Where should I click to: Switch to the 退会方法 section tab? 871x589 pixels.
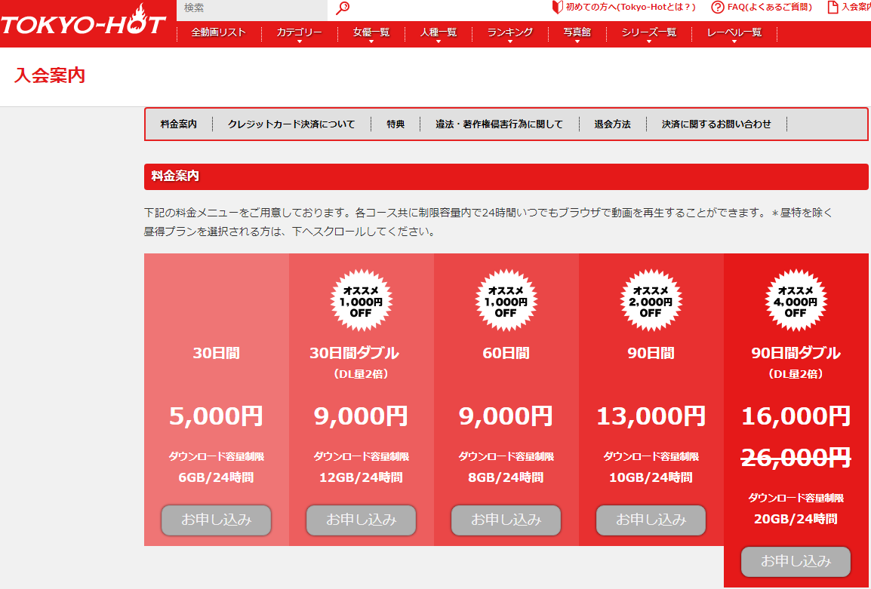tap(611, 124)
